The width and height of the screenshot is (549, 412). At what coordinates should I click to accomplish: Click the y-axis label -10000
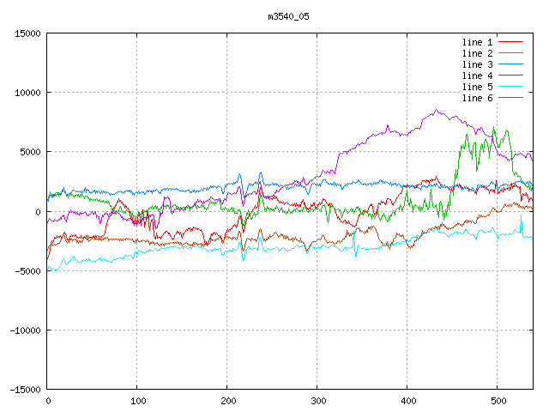click(x=25, y=330)
